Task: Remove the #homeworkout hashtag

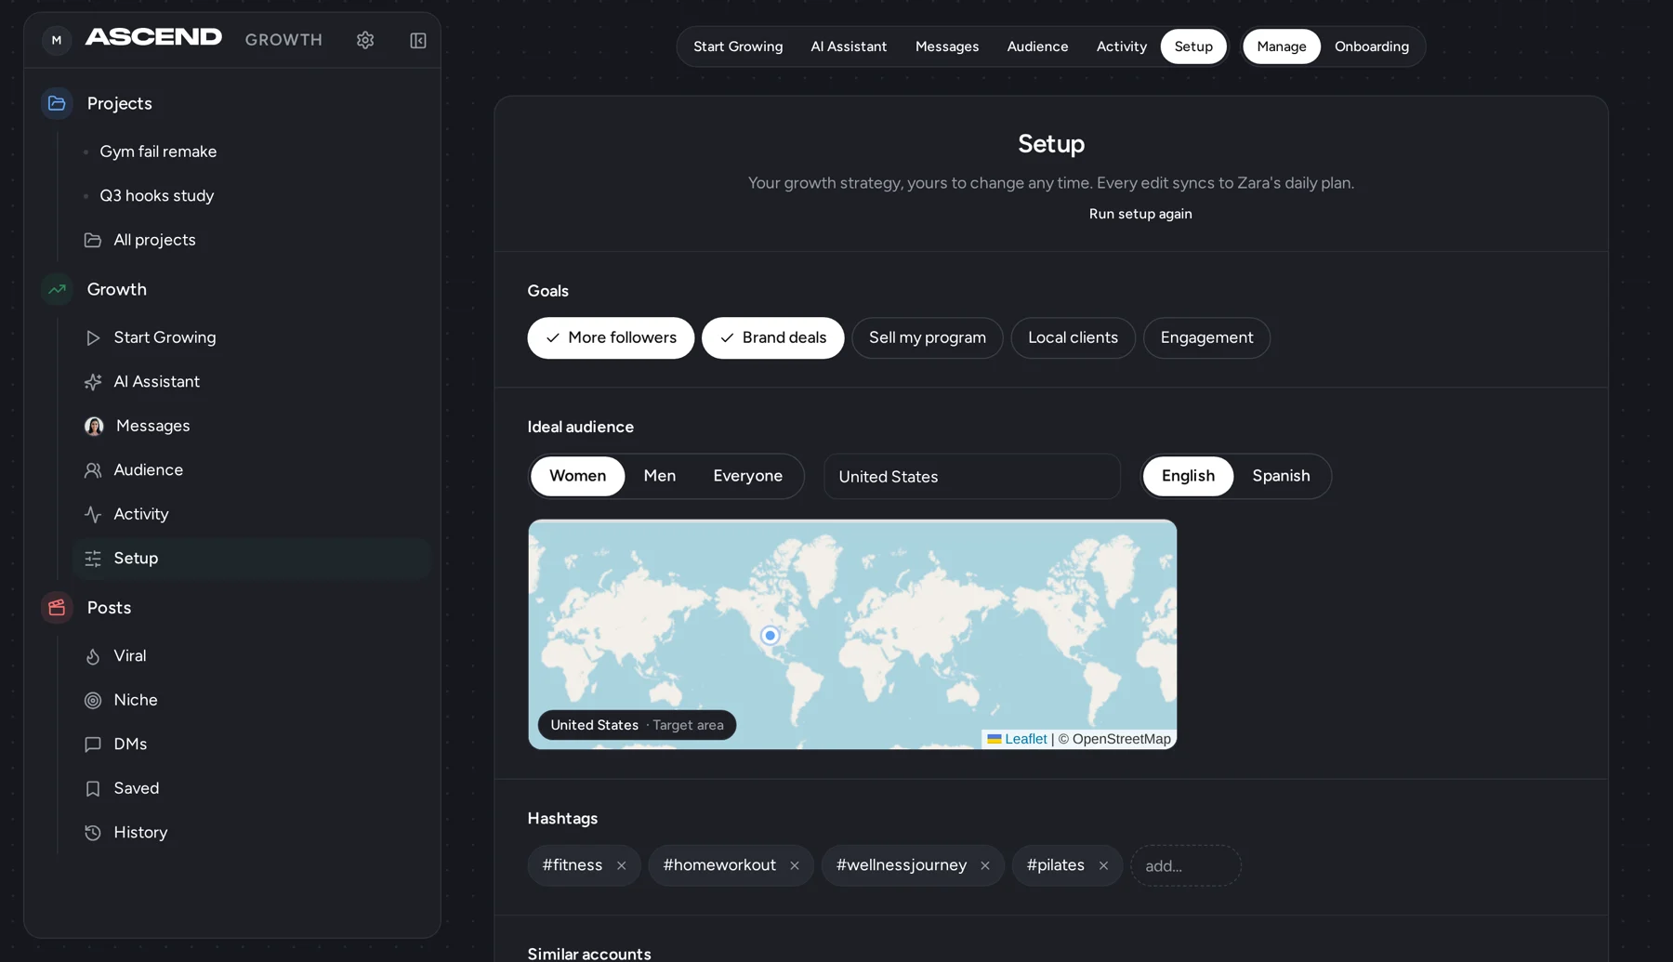Action: (795, 865)
